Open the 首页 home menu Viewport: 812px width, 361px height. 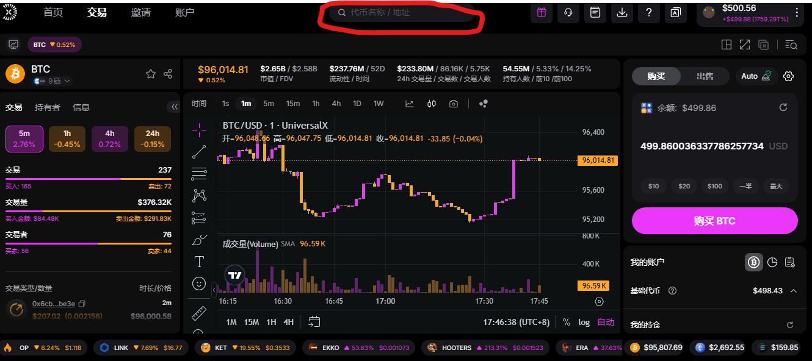pos(53,12)
